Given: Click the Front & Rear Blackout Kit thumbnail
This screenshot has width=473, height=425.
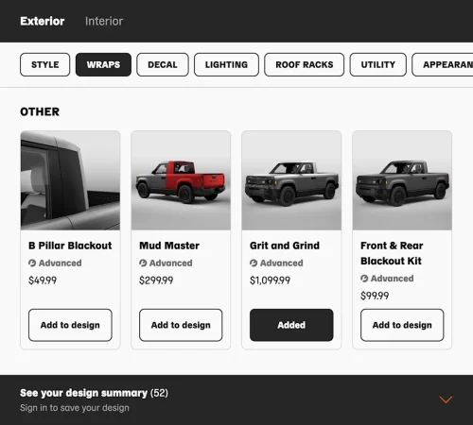Looking at the screenshot, I should coord(402,180).
